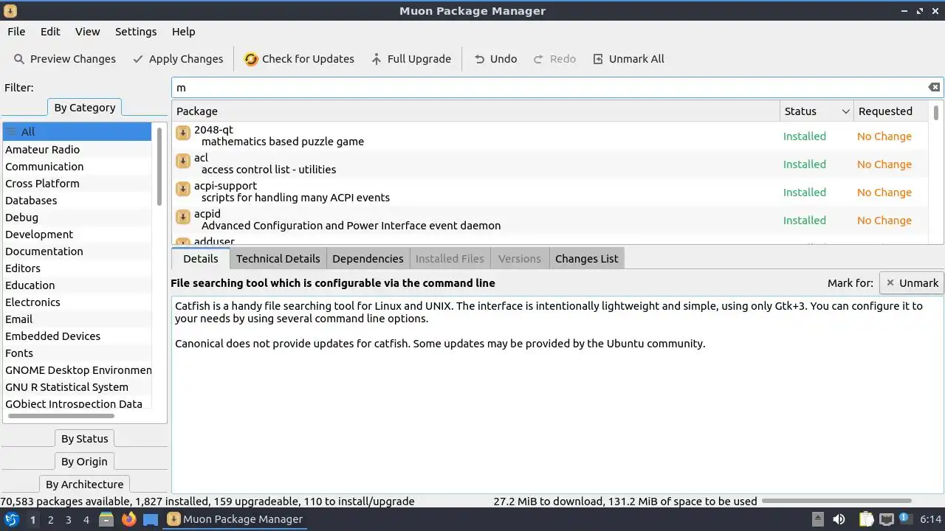Viewport: 945px width, 531px height.
Task: Click the category list vertical scrollbar
Action: click(x=159, y=166)
